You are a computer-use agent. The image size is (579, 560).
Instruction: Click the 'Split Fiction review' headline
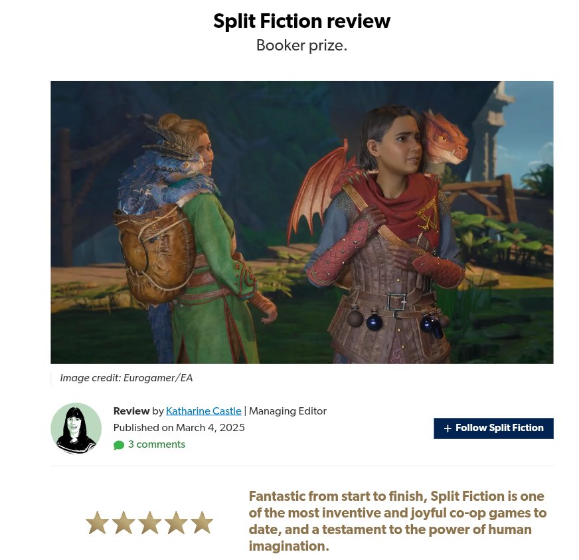tap(301, 21)
